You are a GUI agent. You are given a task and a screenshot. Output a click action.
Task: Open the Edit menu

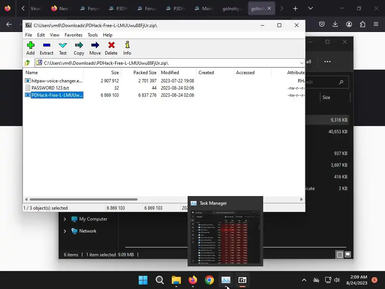coord(41,35)
